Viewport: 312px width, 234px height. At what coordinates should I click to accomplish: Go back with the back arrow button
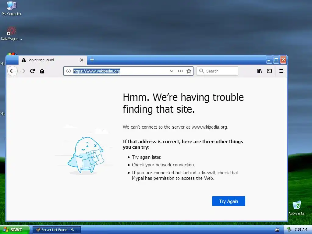point(12,71)
